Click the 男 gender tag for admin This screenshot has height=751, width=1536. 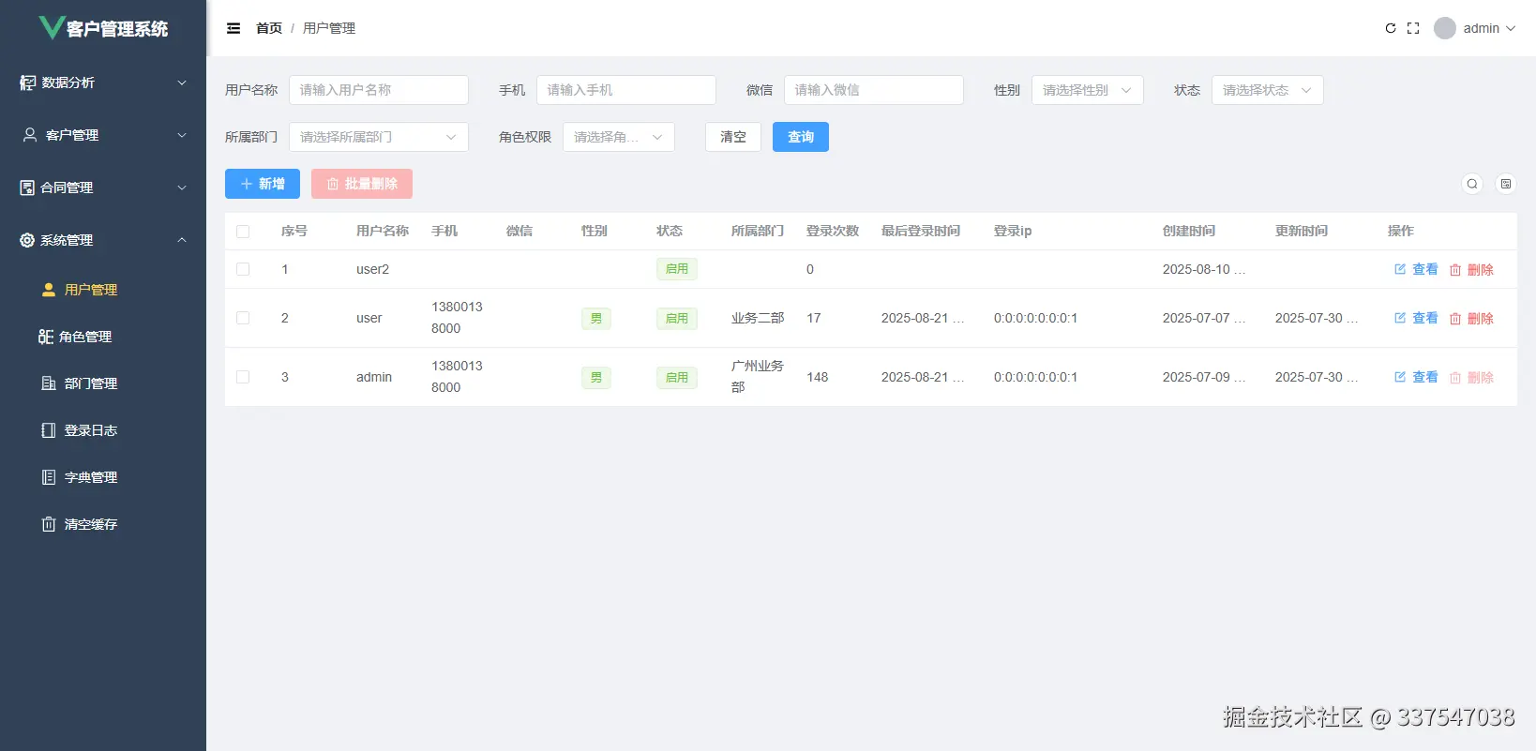click(x=596, y=377)
